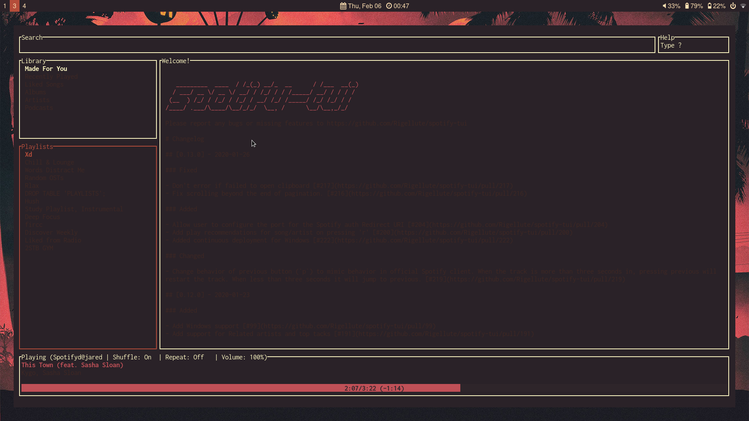Switch to workspace 4 in the top bar
The width and height of the screenshot is (749, 421).
point(24,6)
